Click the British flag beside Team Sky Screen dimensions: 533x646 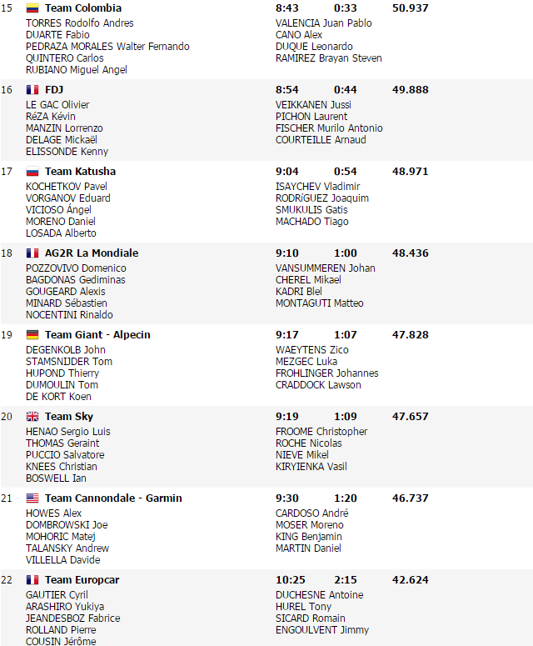32,417
